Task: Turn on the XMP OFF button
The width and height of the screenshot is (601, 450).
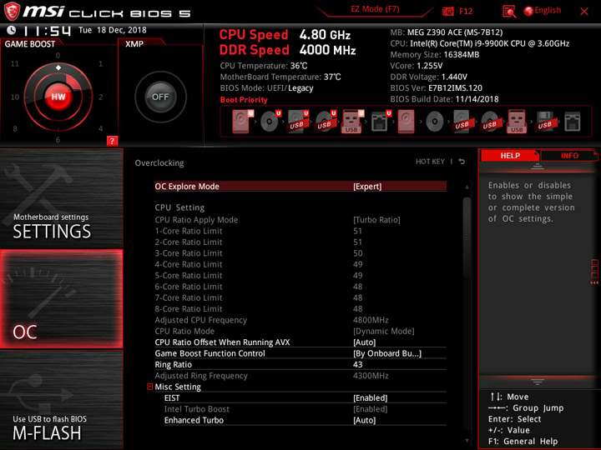Action: click(160, 97)
